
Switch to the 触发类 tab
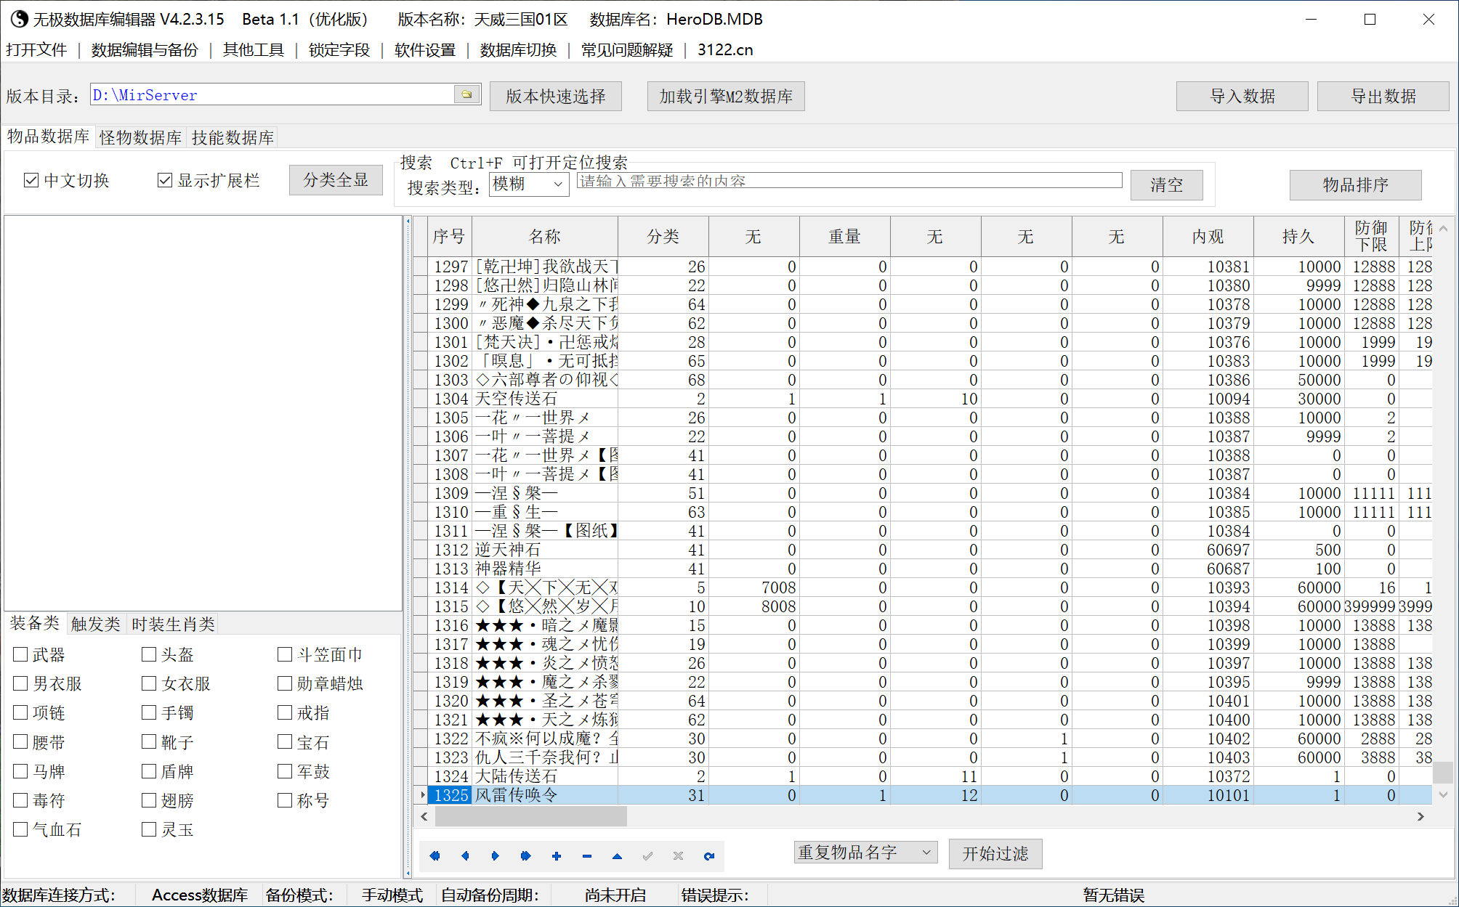coord(96,624)
